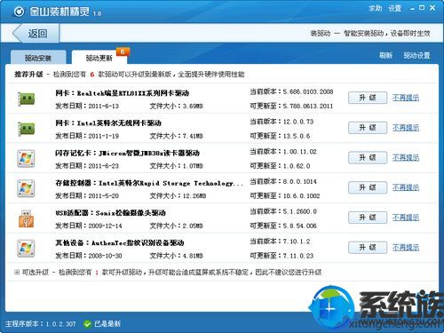Click the AuthenTec指纹识别设备驱动 title

pyautogui.click(x=120, y=243)
